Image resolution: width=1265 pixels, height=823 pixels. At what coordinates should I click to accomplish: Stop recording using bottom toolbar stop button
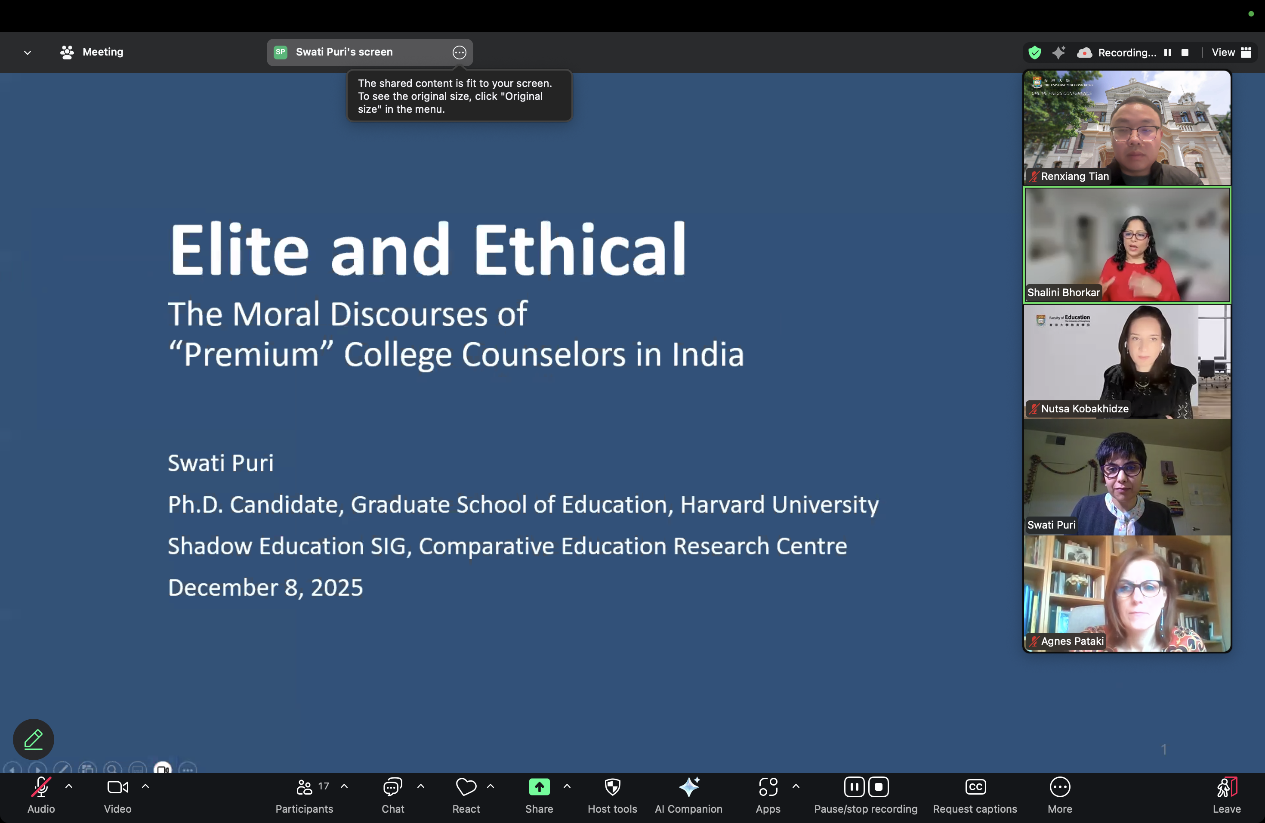[879, 787]
